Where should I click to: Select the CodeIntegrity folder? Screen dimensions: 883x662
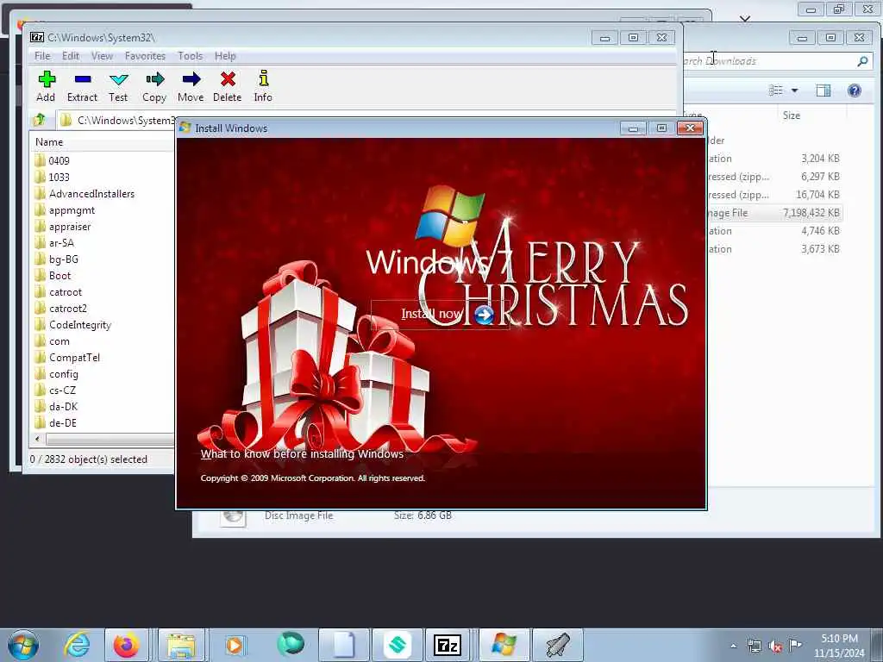point(80,325)
